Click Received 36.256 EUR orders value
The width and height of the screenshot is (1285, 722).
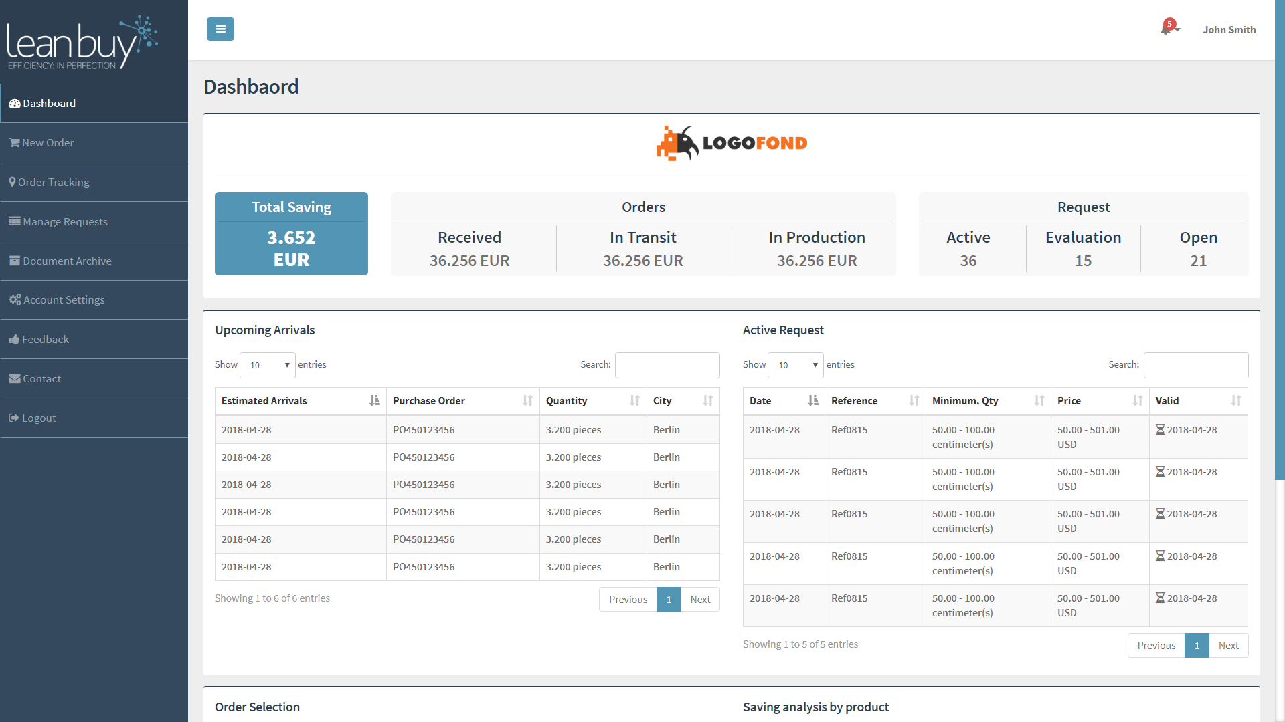point(469,261)
